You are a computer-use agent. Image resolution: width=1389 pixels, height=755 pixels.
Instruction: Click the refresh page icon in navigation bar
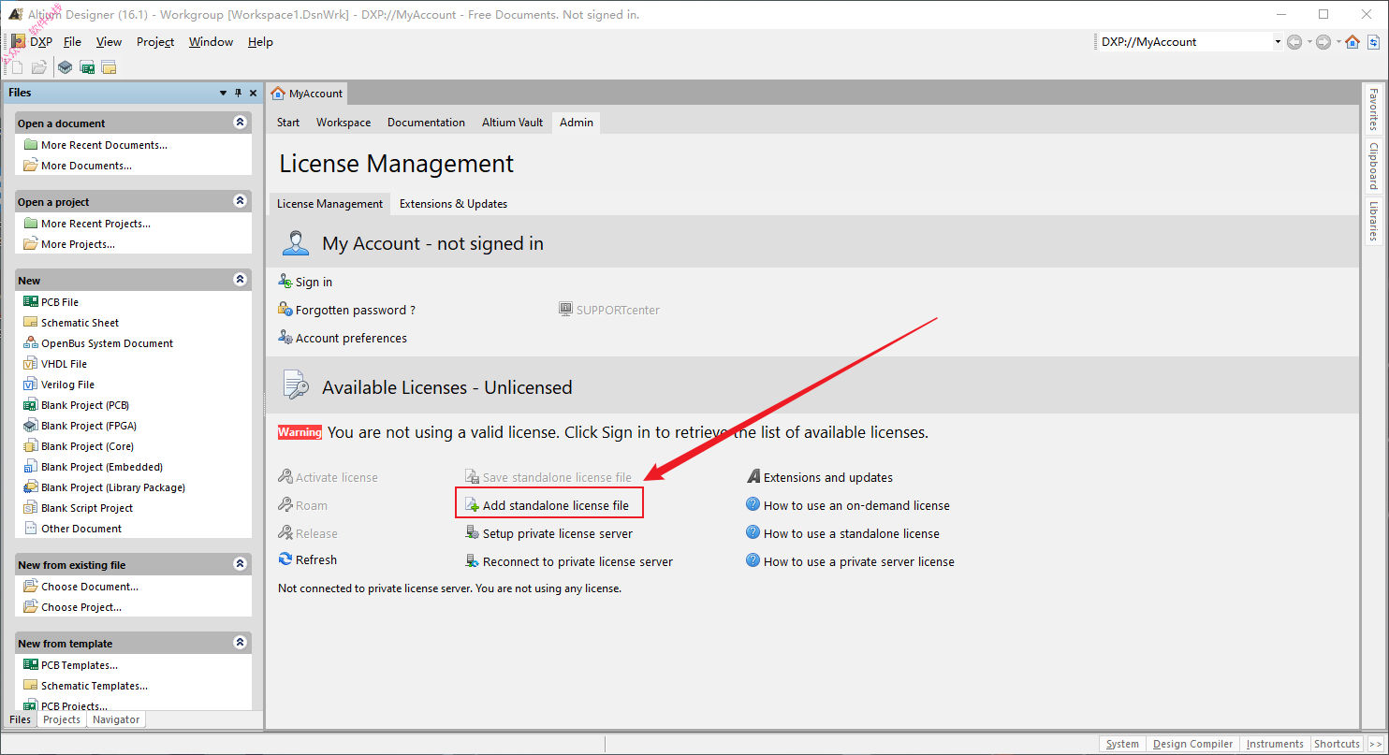[x=1374, y=42]
